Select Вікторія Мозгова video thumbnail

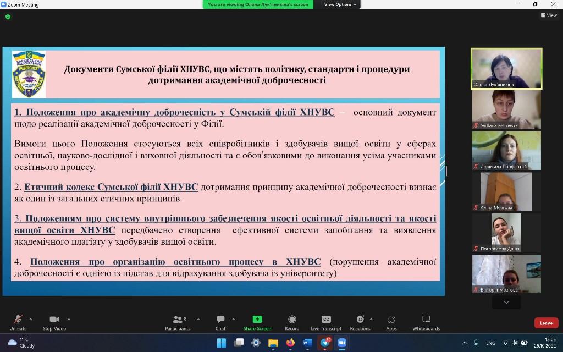pyautogui.click(x=506, y=274)
